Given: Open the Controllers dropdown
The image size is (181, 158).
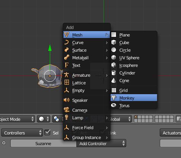Looking at the screenshot, I should 22,133.
